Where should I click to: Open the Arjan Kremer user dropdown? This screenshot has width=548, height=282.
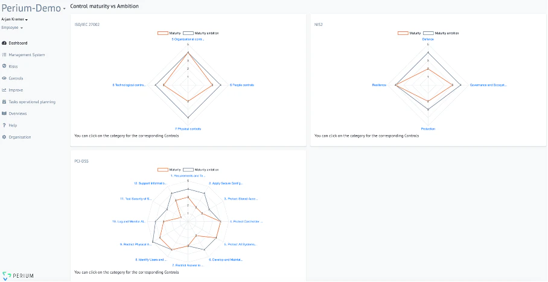tap(27, 19)
